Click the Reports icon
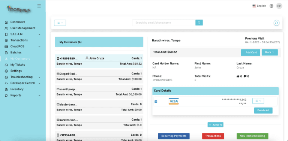This screenshot has height=141, width=288. (x=6, y=96)
